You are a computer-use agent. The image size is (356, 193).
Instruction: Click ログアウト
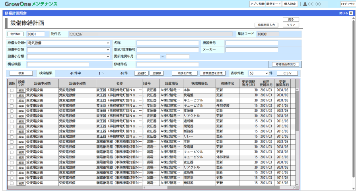(348, 4)
